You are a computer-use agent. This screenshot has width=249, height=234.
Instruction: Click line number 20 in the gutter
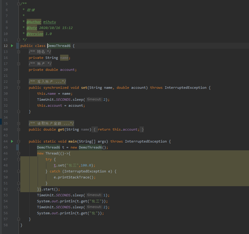6,70
